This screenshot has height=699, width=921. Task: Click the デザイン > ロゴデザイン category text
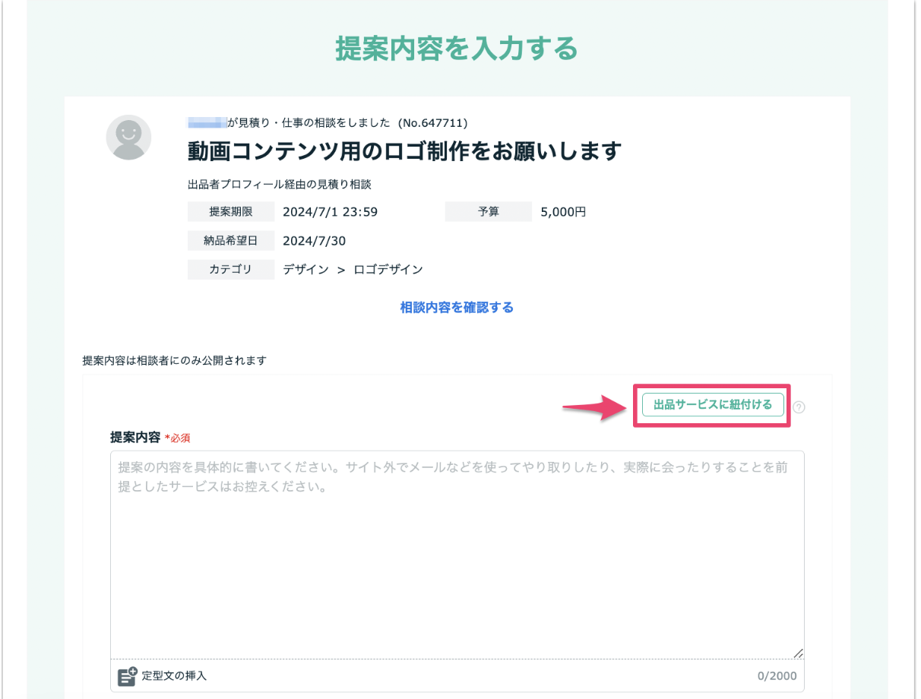tap(353, 269)
